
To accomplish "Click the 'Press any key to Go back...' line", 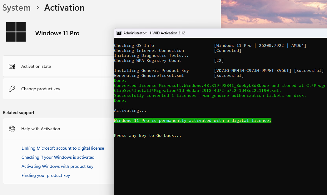I will click(148, 136).
